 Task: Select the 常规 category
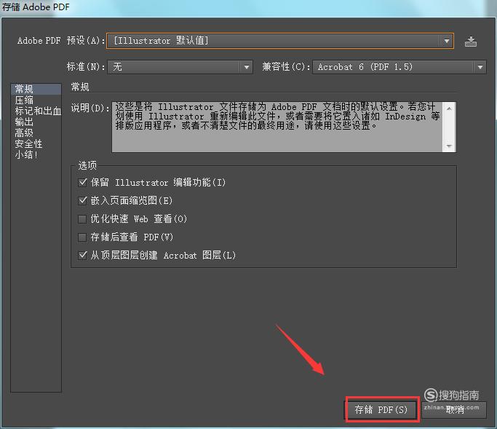tap(36, 89)
